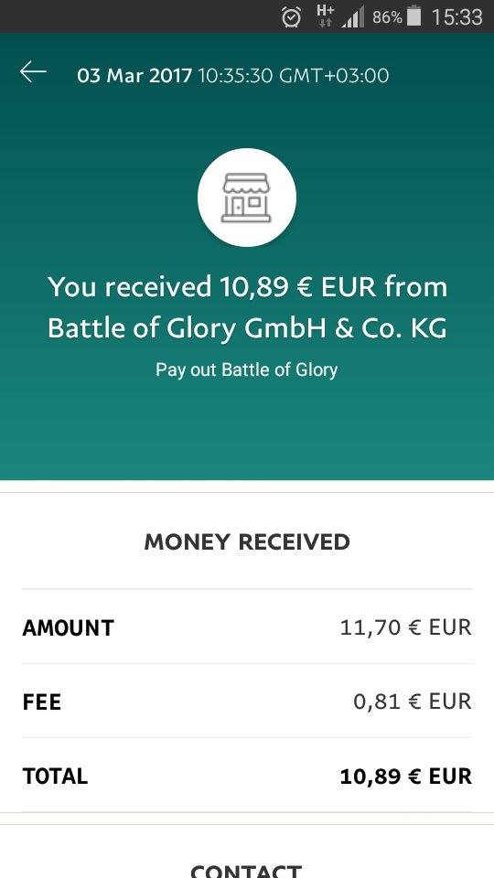Tap the MONEY RECEIVED section header
Image resolution: width=494 pixels, height=878 pixels.
tap(247, 542)
